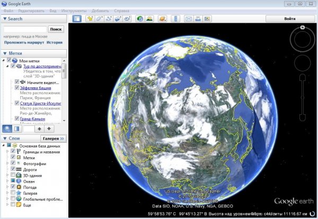Viewport: 318px width, 219px height.
Task: Click the print icon
Action: tap(198, 19)
